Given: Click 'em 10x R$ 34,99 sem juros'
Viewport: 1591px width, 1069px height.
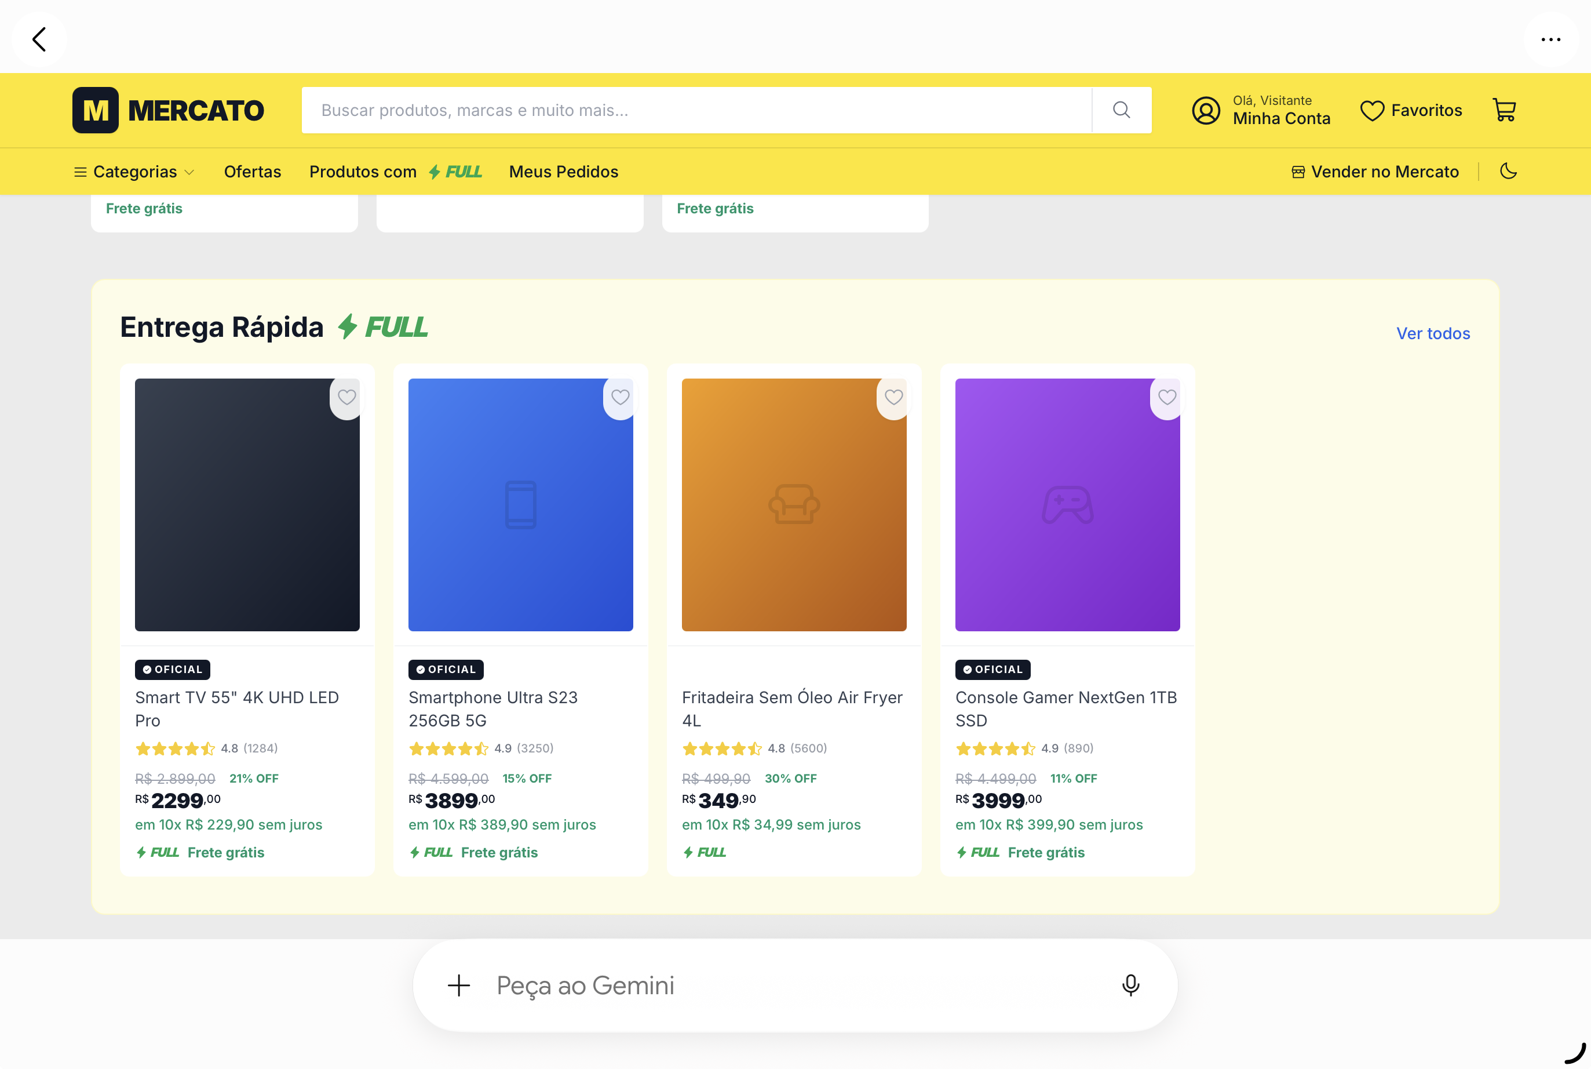Looking at the screenshot, I should pyautogui.click(x=771, y=825).
